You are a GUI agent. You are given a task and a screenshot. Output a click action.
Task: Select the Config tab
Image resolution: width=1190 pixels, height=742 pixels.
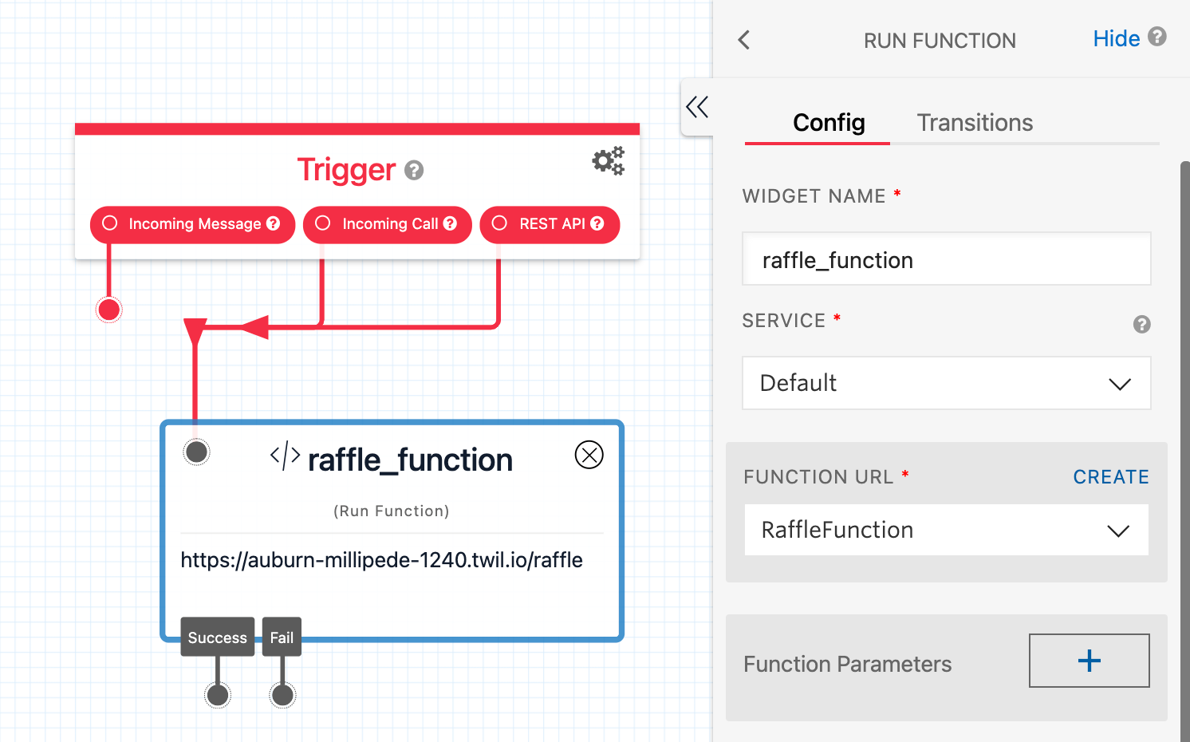(829, 123)
